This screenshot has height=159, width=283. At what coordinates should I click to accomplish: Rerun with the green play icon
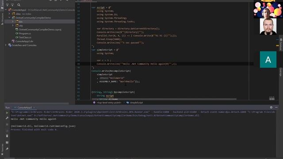7,113
